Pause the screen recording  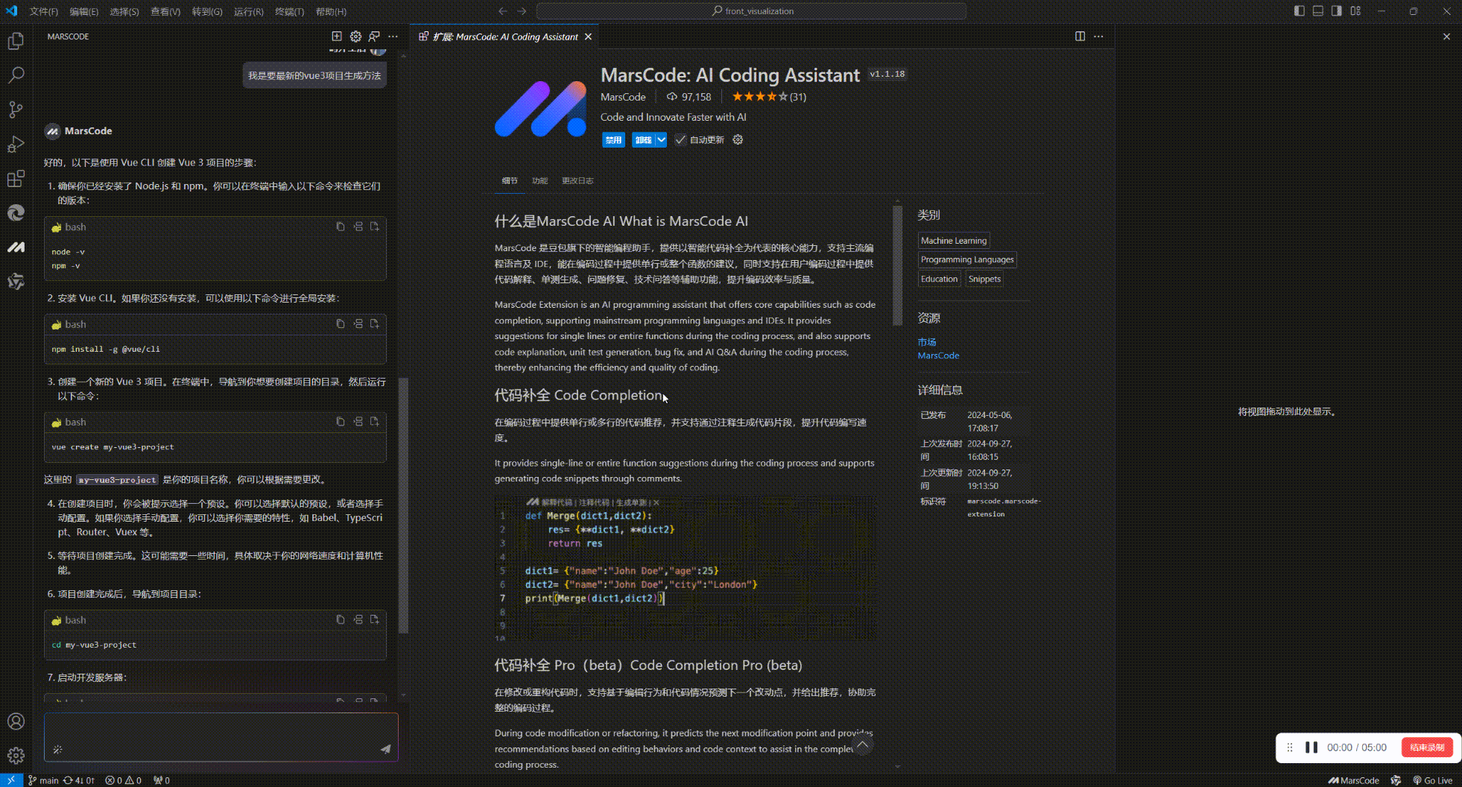(x=1311, y=748)
